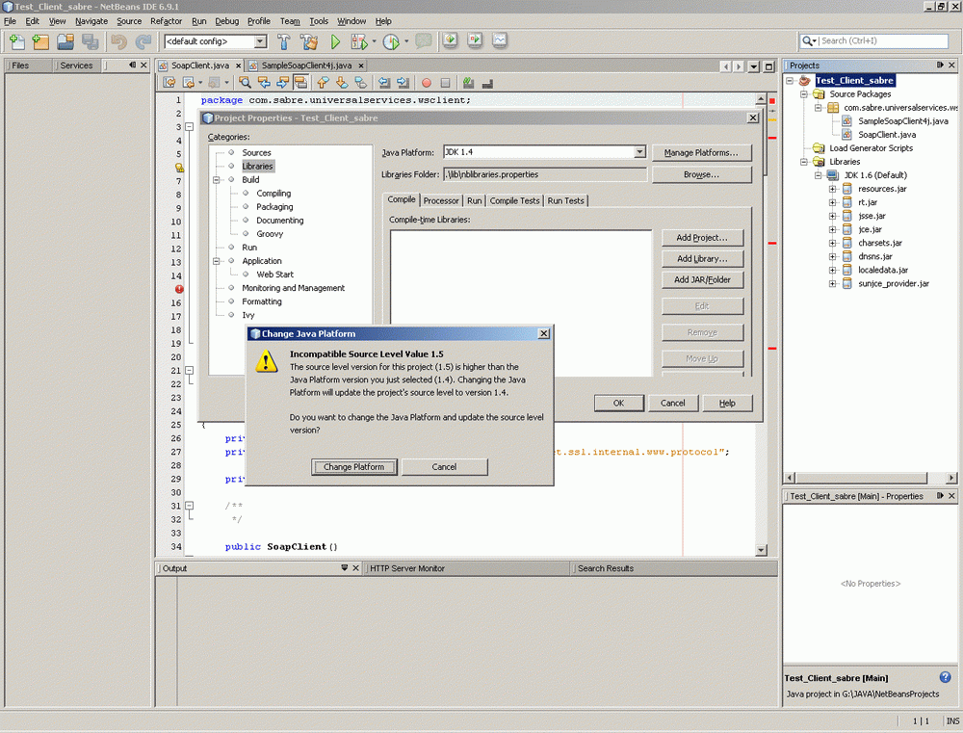
Task: Click Browse next to Libraries Folder
Action: (x=701, y=174)
